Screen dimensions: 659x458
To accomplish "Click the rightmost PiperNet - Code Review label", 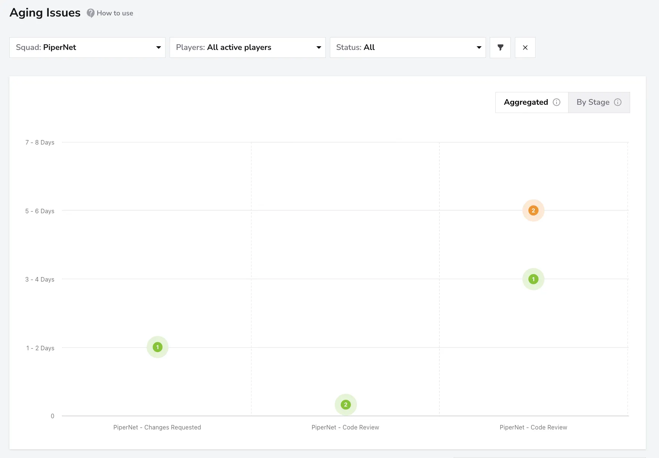I will 533,427.
